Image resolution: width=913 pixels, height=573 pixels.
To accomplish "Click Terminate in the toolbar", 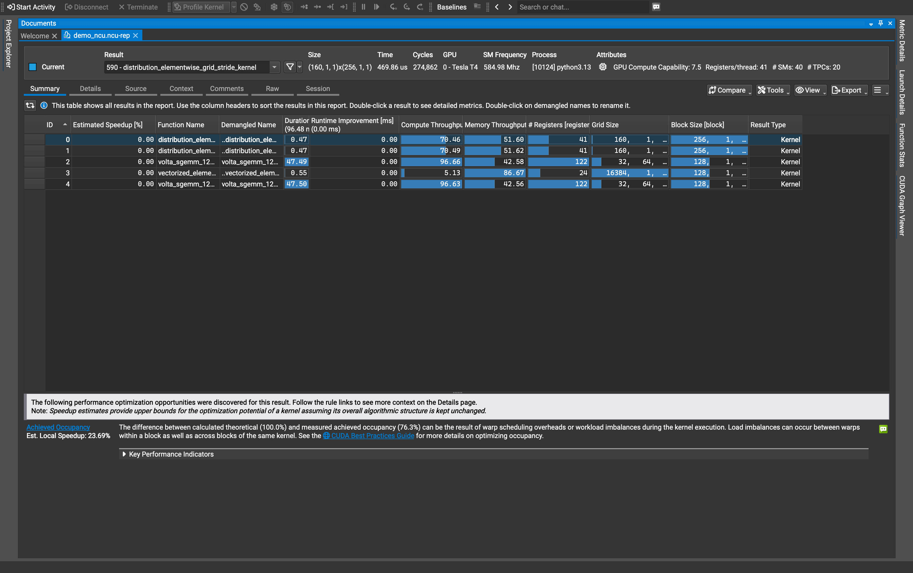I will tap(138, 7).
